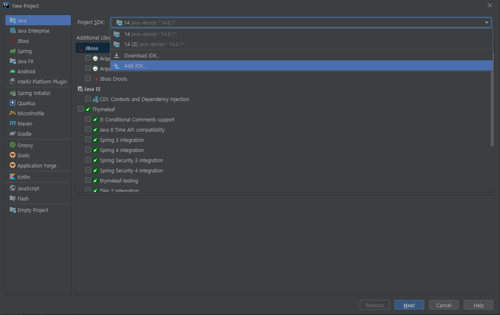Select Maven project type
The image size is (500, 315).
[x=38, y=123]
